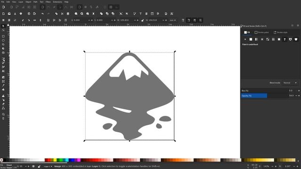Viewport: 301px width, 169px height.
Task: Select the Zoom tool in toolbox
Action: click(3, 115)
